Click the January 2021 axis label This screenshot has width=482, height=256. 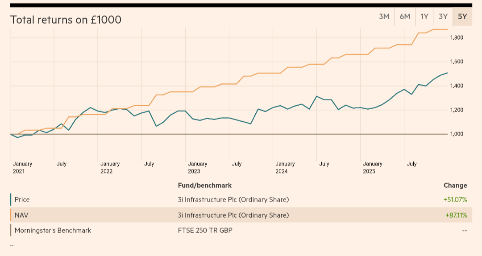pyautogui.click(x=22, y=168)
